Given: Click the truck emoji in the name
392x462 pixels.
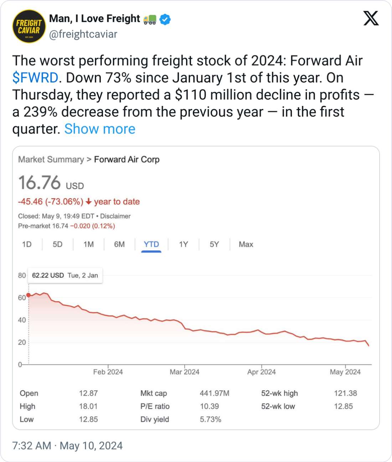Looking at the screenshot, I should pos(150,19).
